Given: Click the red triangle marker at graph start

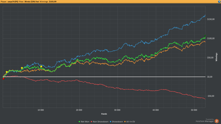Looking at the screenshot, I should (x=3, y=79).
